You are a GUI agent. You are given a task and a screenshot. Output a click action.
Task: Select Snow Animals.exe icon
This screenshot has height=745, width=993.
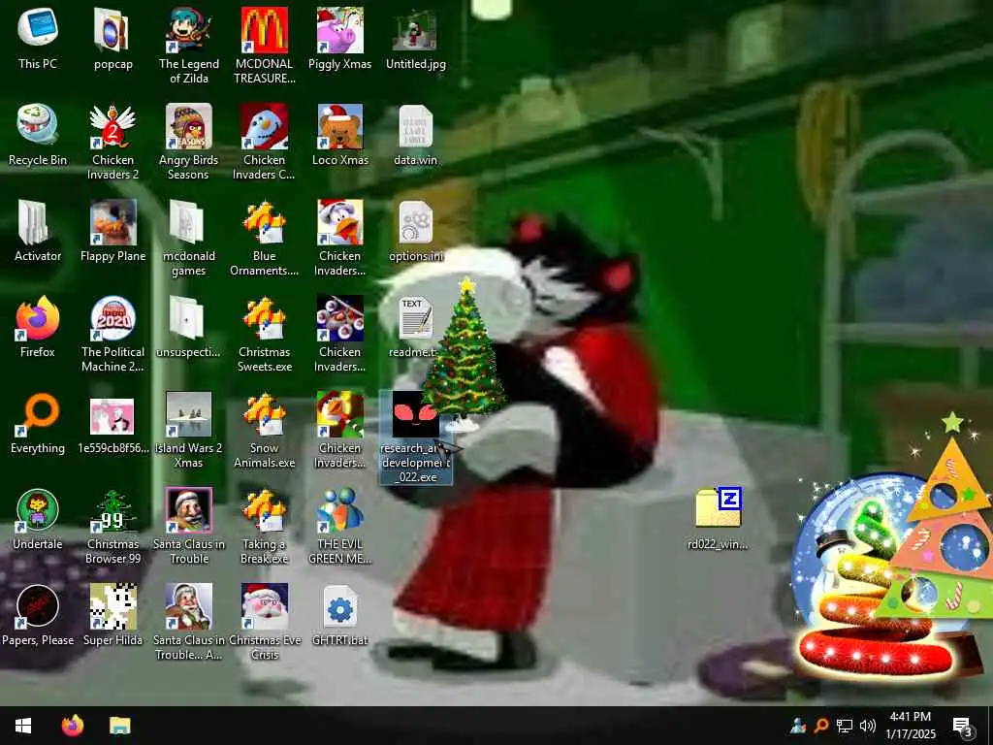[264, 429]
